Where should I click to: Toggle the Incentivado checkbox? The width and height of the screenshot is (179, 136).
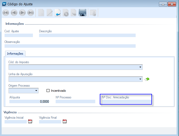pyautogui.click(x=48, y=91)
